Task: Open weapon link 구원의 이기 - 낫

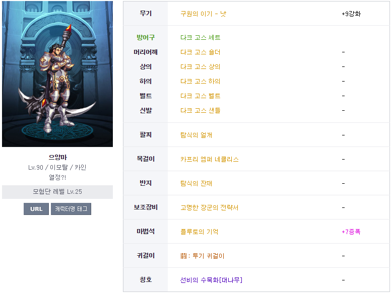Action: (x=203, y=14)
